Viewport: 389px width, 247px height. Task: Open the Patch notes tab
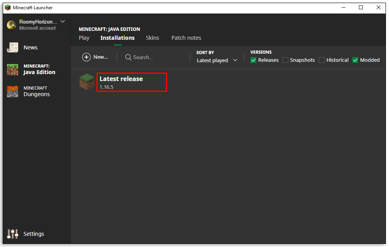click(x=186, y=38)
